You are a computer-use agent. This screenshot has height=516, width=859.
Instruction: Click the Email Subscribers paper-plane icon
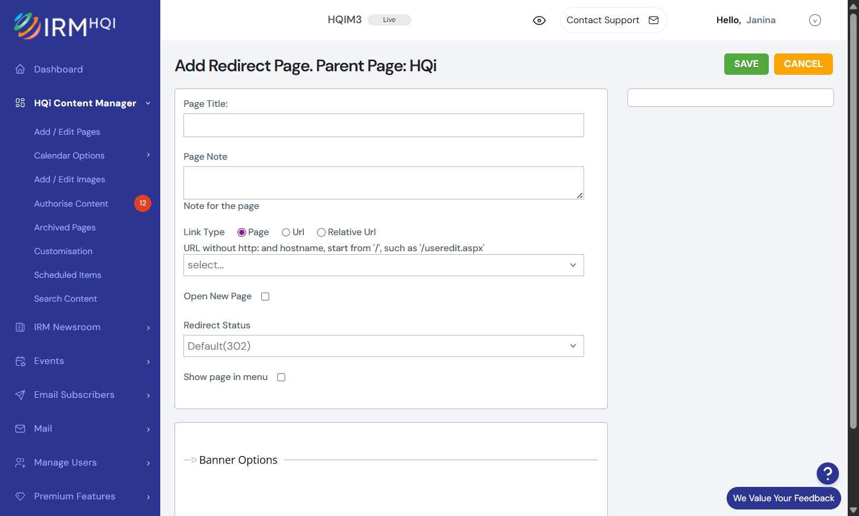(20, 395)
